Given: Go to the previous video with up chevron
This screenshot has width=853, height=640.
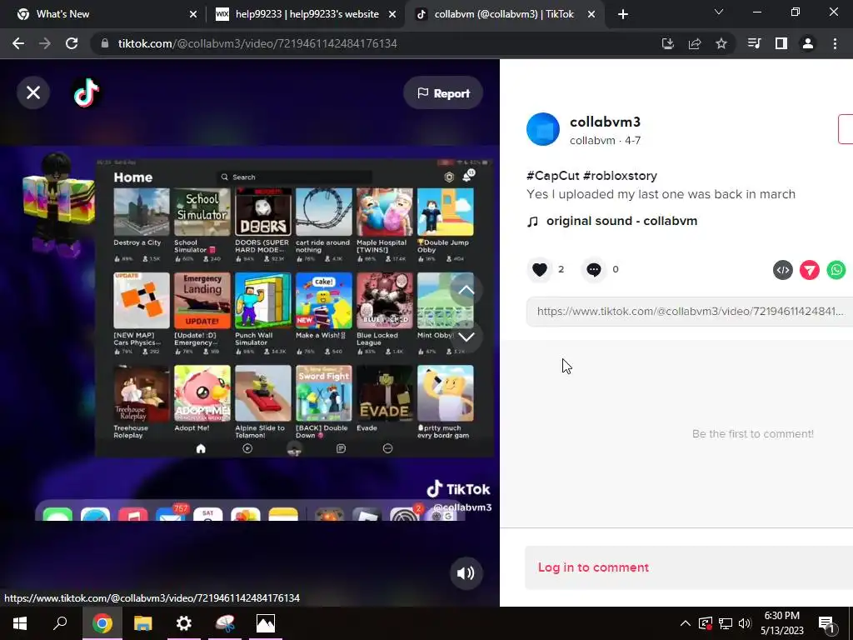Looking at the screenshot, I should pos(466,290).
